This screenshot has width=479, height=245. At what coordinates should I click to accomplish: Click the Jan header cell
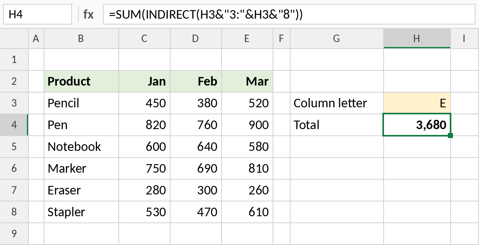[x=144, y=81]
